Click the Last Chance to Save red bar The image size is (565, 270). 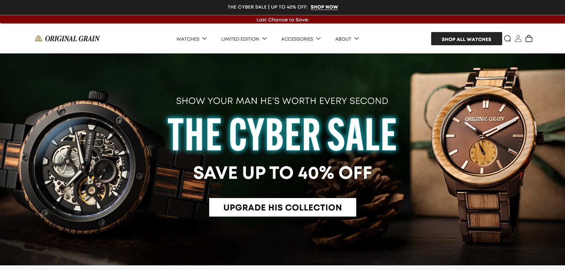click(282, 20)
